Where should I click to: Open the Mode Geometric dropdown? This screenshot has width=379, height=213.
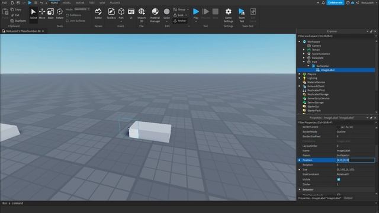(x=82, y=9)
